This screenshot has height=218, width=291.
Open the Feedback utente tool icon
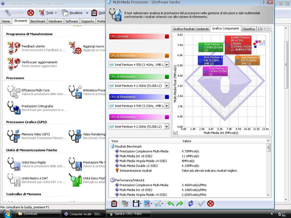point(14,48)
